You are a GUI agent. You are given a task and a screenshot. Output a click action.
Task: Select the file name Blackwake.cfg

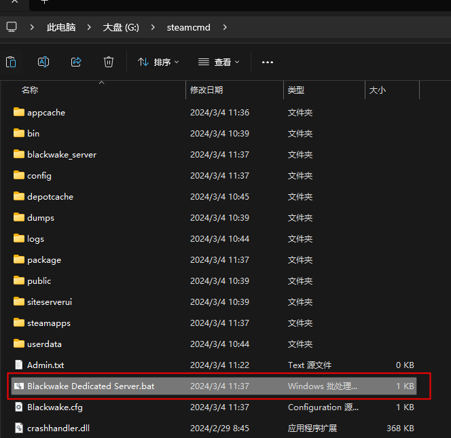tap(55, 407)
